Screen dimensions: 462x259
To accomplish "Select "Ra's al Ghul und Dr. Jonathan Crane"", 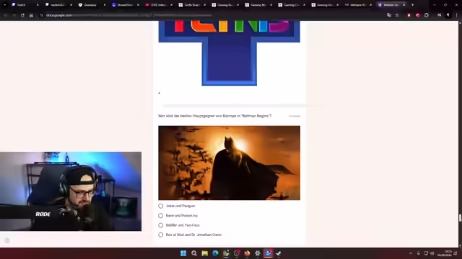I will [160, 235].
